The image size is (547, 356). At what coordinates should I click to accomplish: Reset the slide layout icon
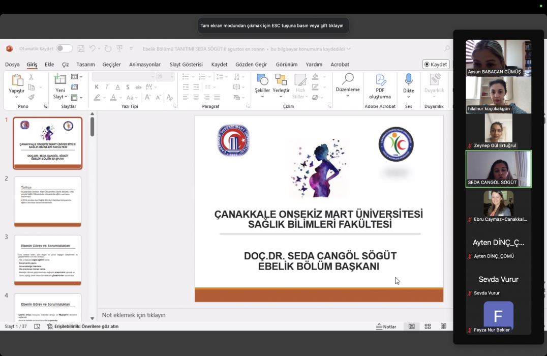[74, 87]
